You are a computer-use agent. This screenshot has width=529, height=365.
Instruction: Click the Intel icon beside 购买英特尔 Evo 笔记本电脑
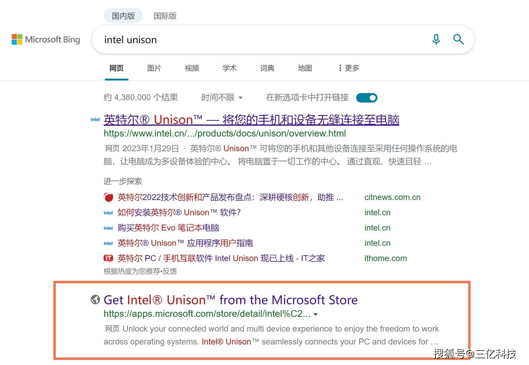108,228
